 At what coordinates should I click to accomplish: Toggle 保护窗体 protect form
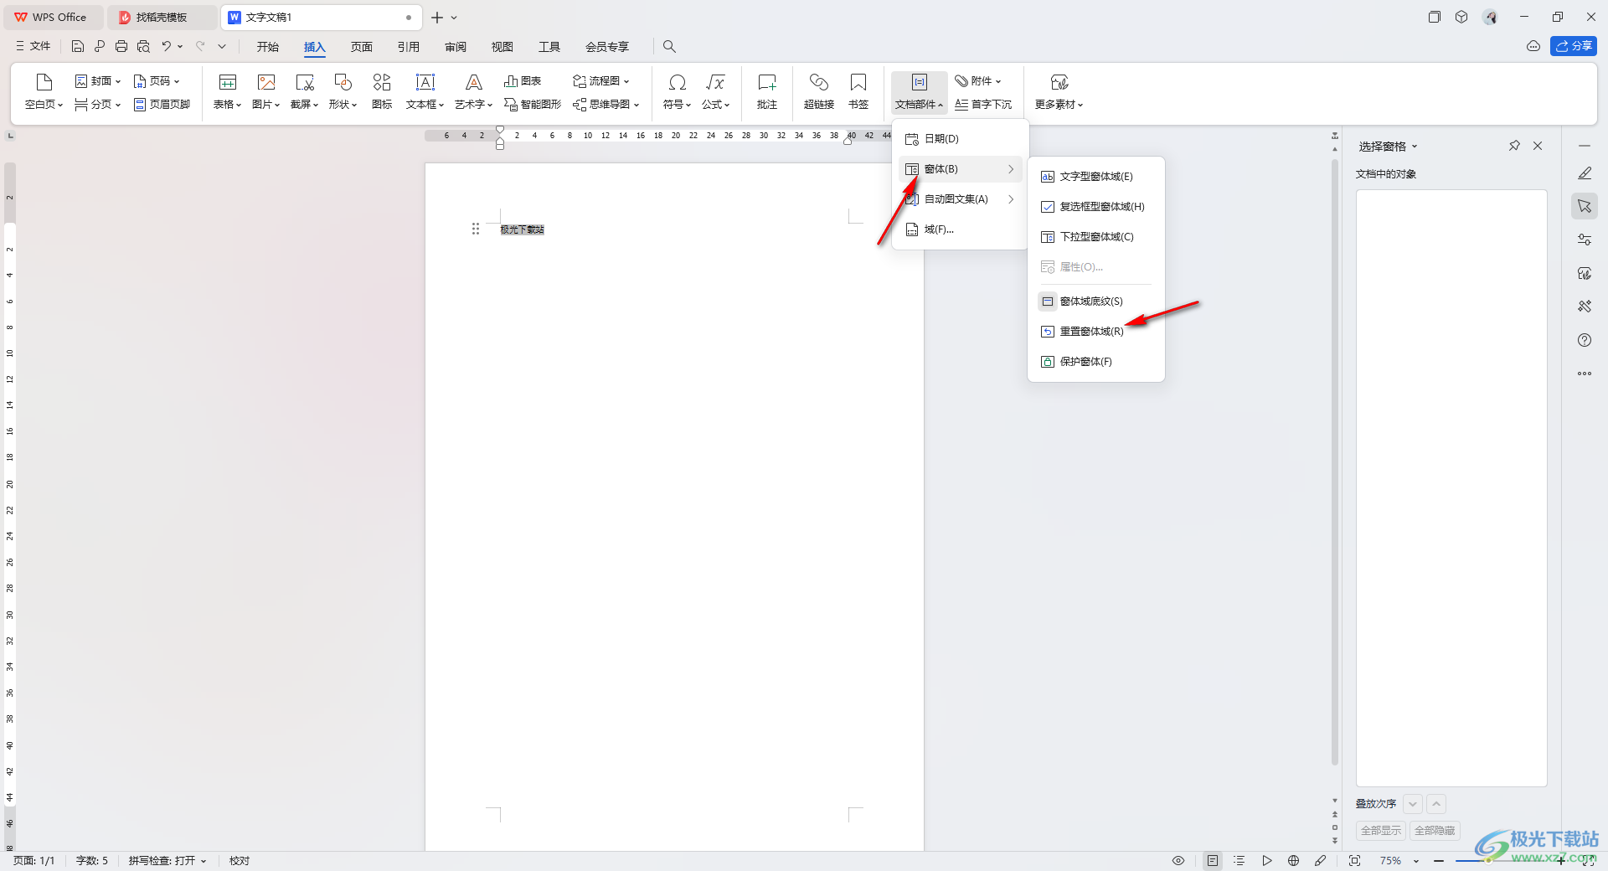click(x=1095, y=362)
